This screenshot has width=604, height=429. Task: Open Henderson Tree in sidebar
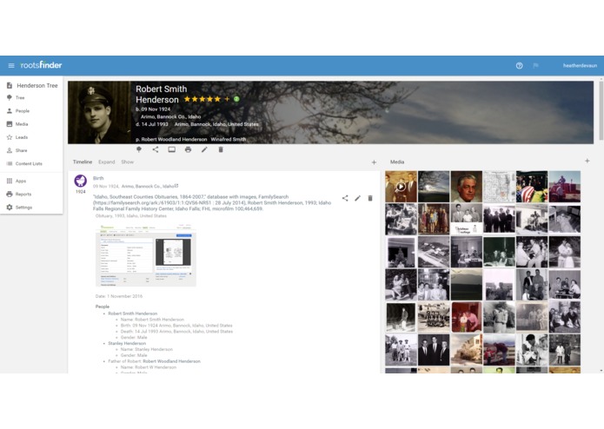pos(32,85)
